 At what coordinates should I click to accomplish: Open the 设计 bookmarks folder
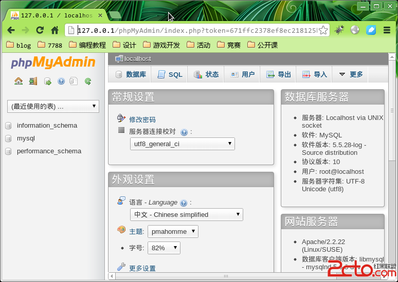click(124, 45)
